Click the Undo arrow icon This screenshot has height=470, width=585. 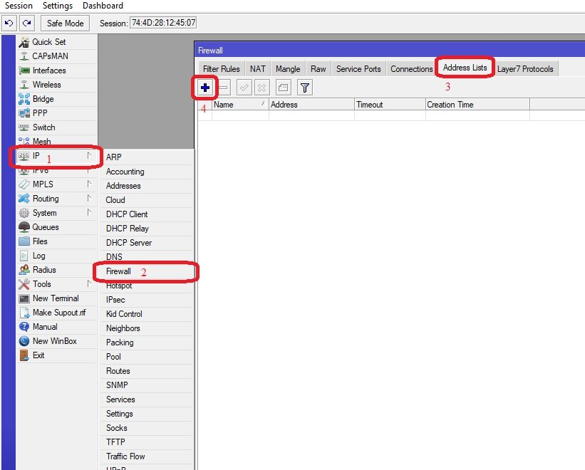[x=9, y=23]
